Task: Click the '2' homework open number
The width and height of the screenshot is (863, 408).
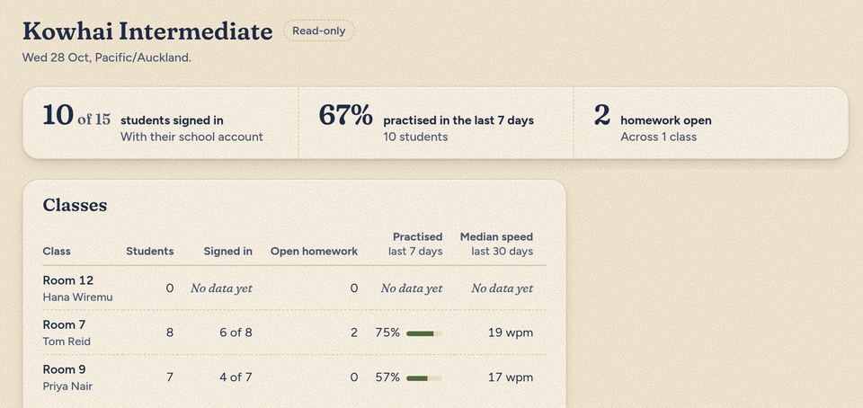Action: (x=602, y=116)
